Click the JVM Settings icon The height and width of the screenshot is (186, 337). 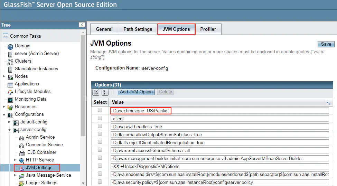21,168
